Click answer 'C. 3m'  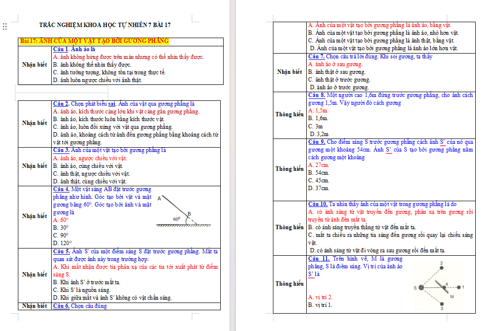tap(315, 126)
